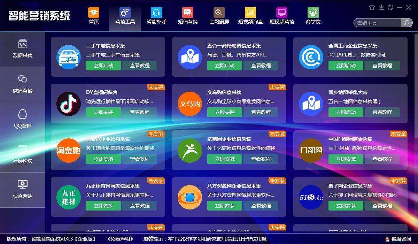Select QQ营销 in the sidebar
Screen dimensions: 418x244
point(23,120)
